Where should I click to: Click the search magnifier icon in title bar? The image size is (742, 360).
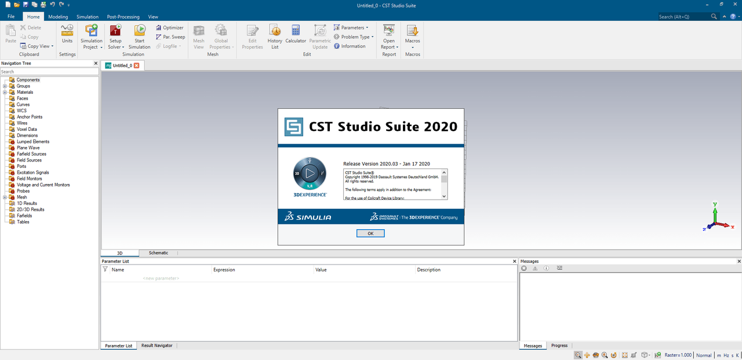coord(714,17)
